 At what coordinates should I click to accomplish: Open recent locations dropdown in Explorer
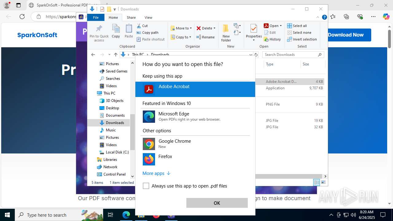pyautogui.click(x=109, y=55)
